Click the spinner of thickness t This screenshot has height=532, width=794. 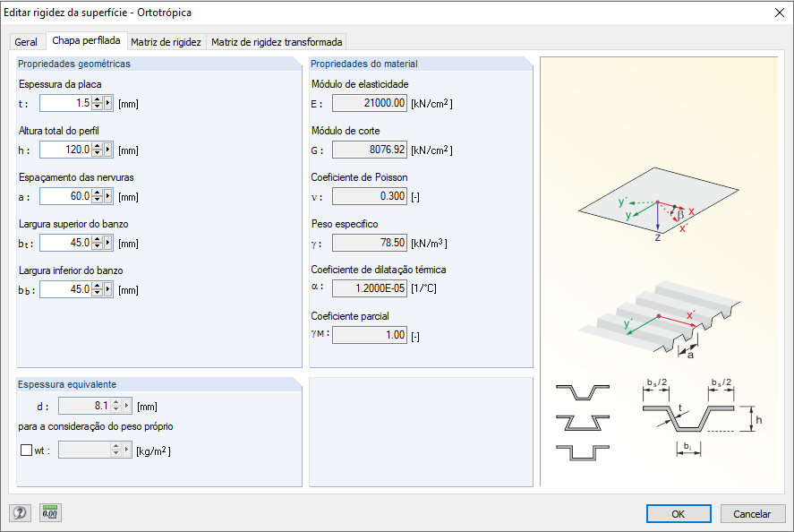coord(98,103)
